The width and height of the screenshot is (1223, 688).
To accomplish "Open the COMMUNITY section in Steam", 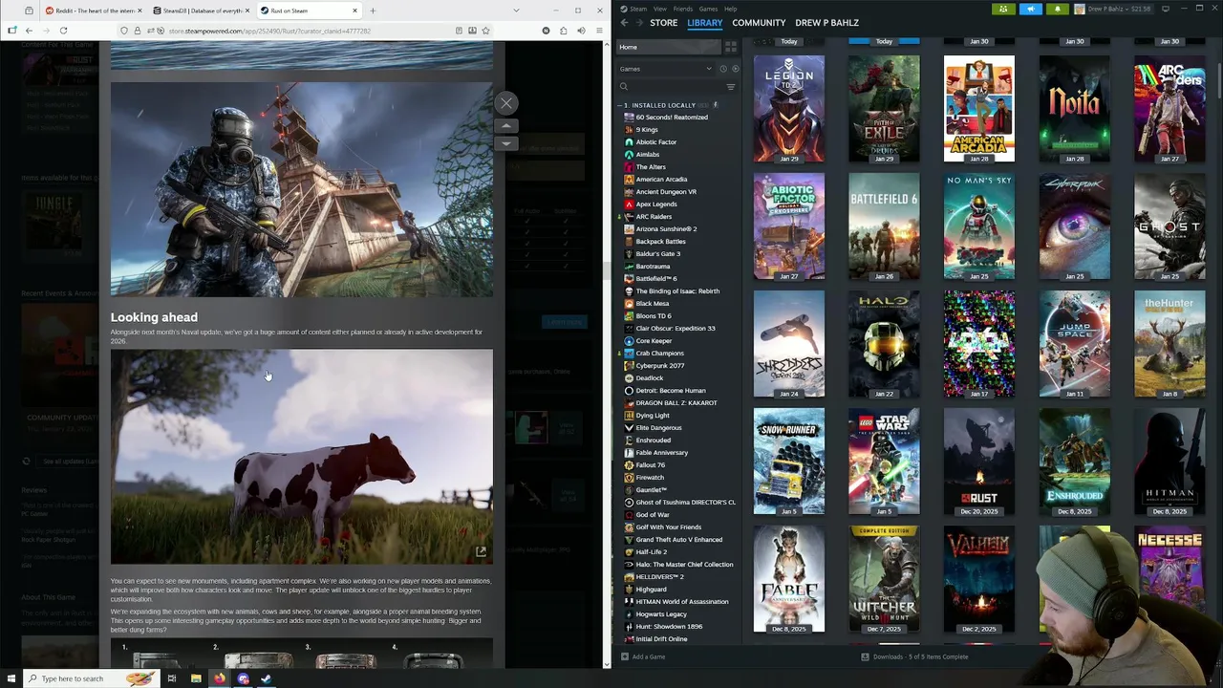I will (x=759, y=22).
